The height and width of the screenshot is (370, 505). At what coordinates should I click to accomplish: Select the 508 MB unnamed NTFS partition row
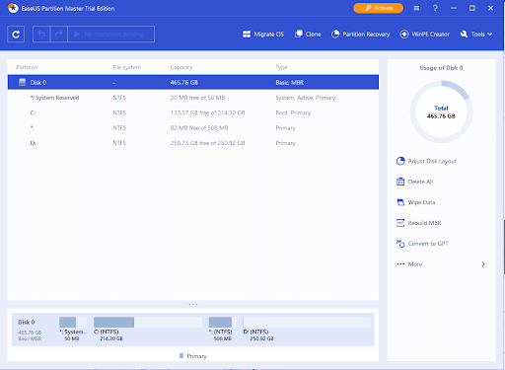[x=193, y=128]
